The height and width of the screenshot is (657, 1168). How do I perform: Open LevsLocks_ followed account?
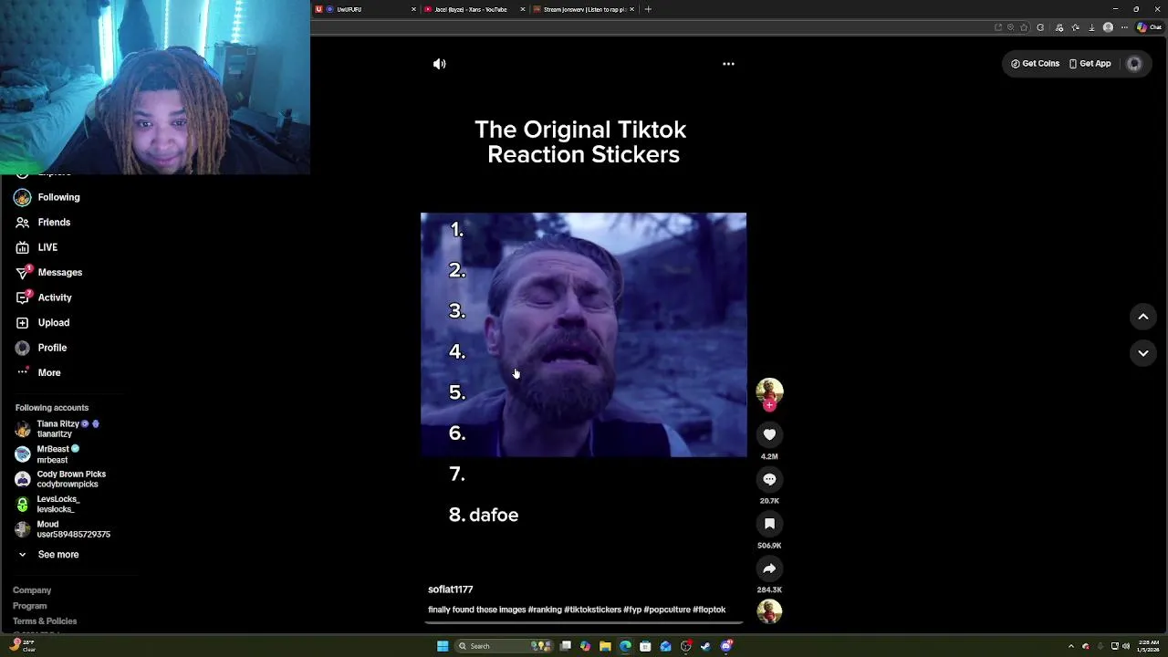(47, 505)
